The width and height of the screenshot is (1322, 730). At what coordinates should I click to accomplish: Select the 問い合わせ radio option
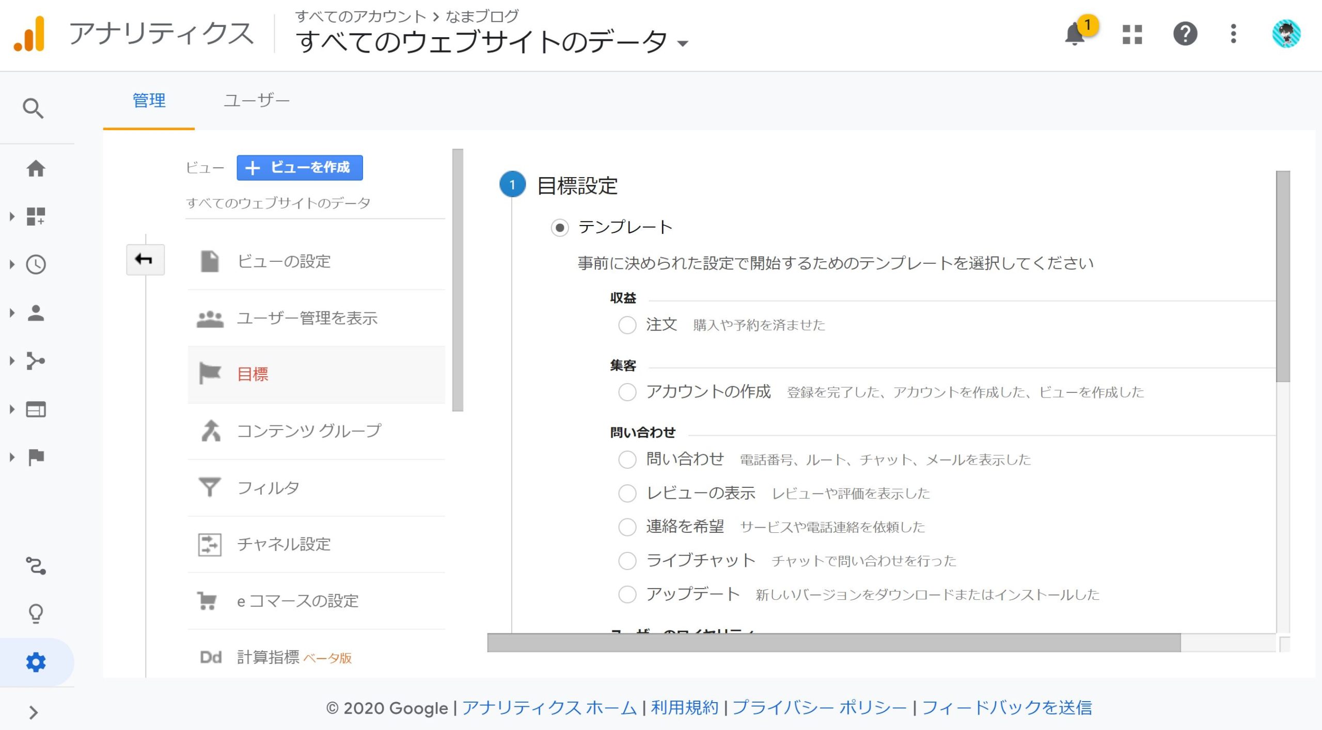point(627,459)
